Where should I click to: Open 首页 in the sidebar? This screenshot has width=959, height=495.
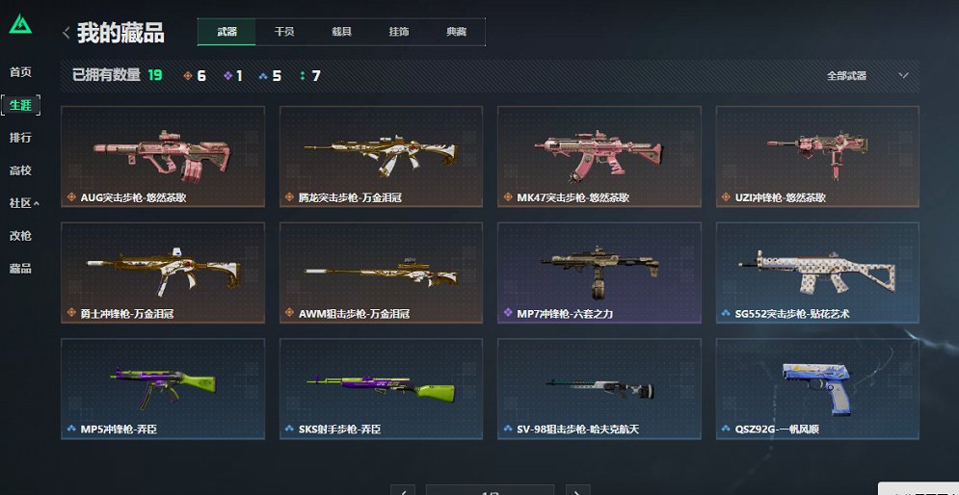(x=21, y=72)
